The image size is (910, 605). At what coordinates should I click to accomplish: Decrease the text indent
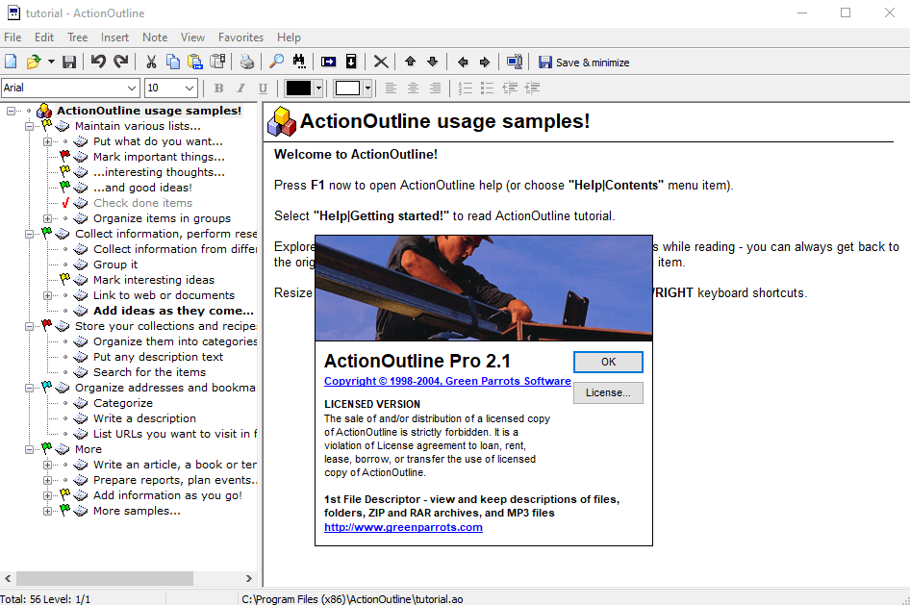(510, 88)
